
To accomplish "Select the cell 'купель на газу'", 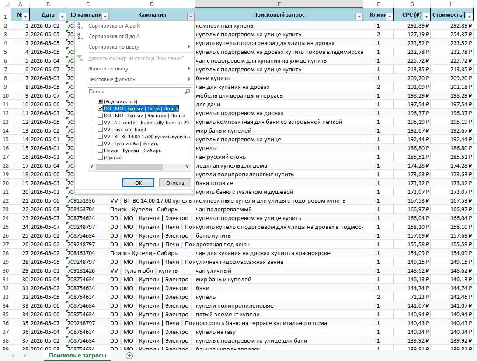I will [x=279, y=332].
